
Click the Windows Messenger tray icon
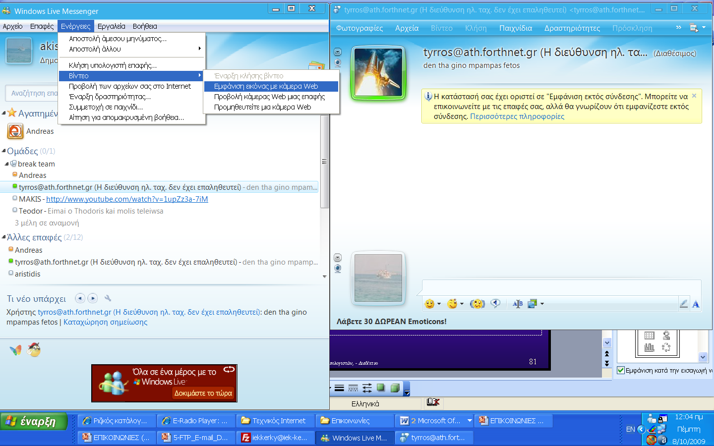tap(652, 419)
